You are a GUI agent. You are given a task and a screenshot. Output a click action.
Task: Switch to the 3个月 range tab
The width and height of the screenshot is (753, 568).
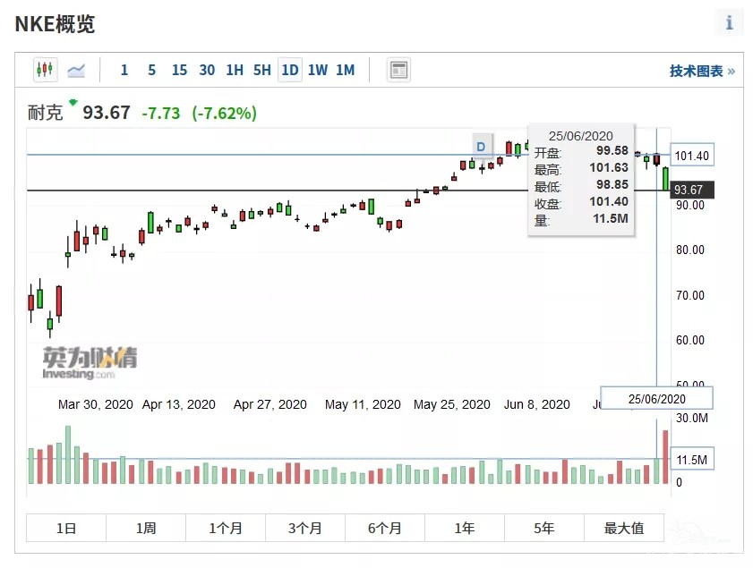pos(305,528)
